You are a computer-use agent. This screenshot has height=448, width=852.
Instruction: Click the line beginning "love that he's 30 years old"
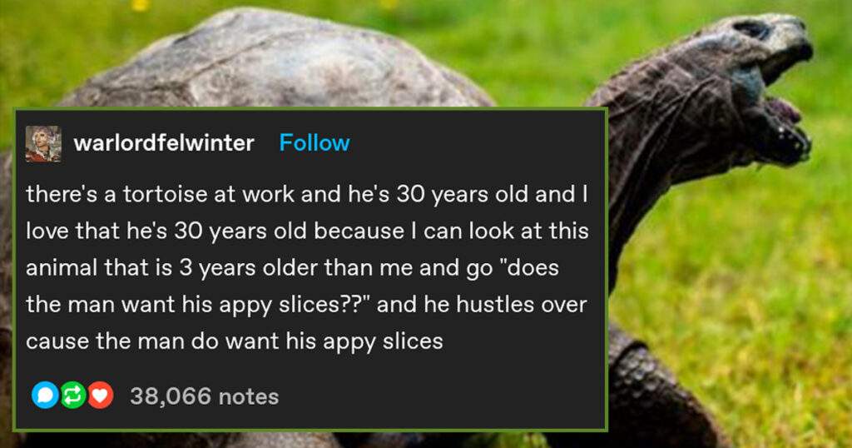[x=306, y=231]
